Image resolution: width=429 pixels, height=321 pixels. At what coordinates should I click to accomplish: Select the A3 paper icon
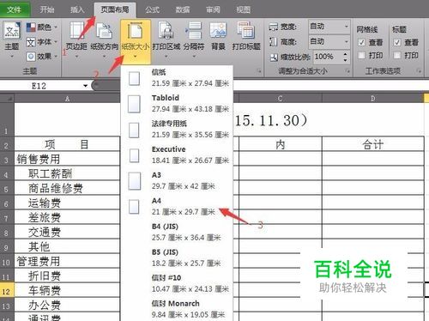pyautogui.click(x=134, y=181)
